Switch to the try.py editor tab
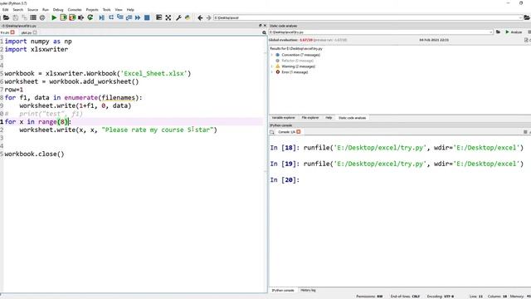 (5, 32)
